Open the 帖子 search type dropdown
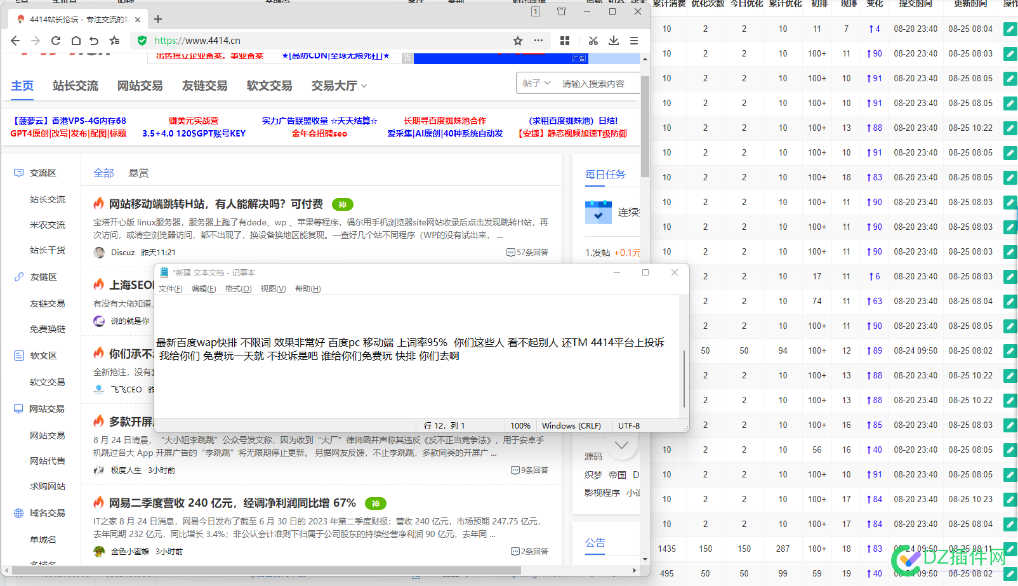The width and height of the screenshot is (1018, 586). [x=536, y=83]
